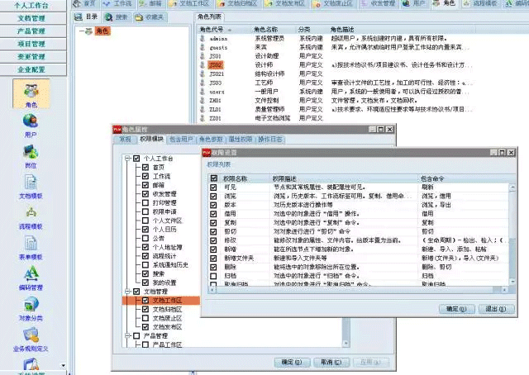Select the JS03 role row
Viewport: 529px width, 375px height.
[216, 83]
